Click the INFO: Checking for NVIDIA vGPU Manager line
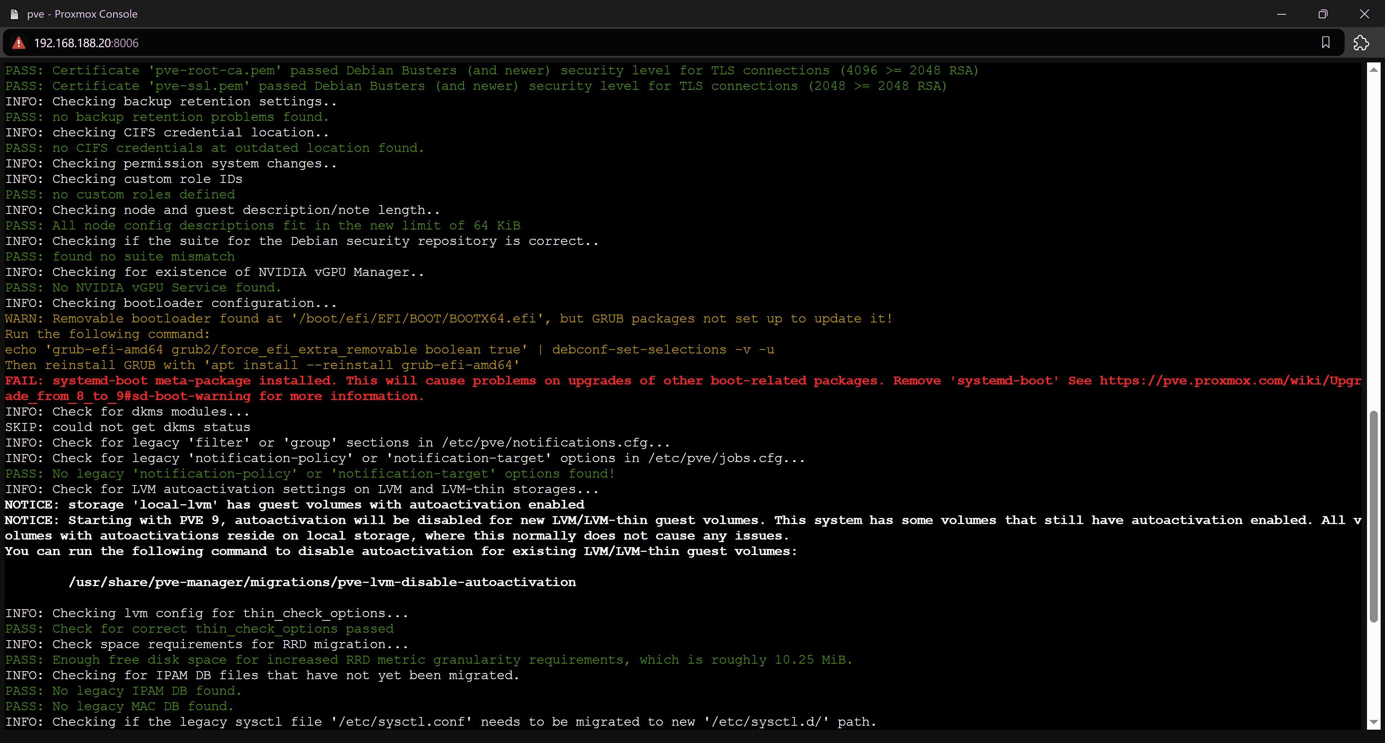This screenshot has width=1385, height=743. coord(215,272)
